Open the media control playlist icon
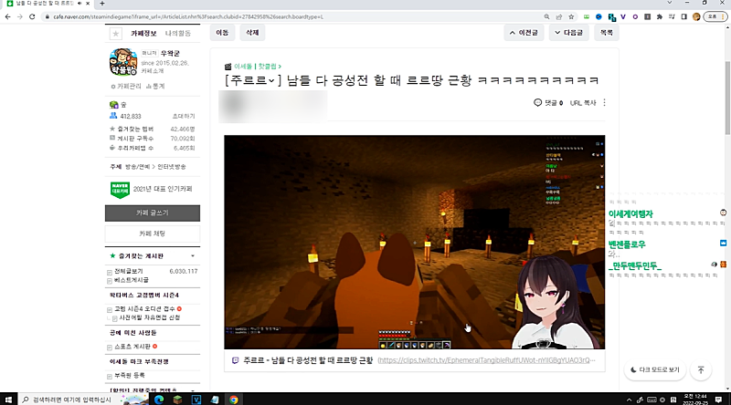The image size is (731, 405). point(672,16)
